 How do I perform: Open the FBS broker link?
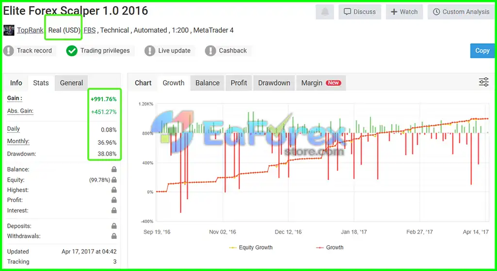(x=90, y=30)
